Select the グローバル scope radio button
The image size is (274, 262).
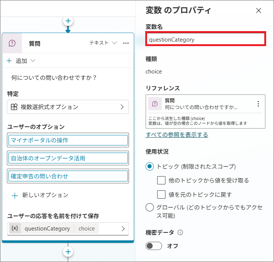150,208
